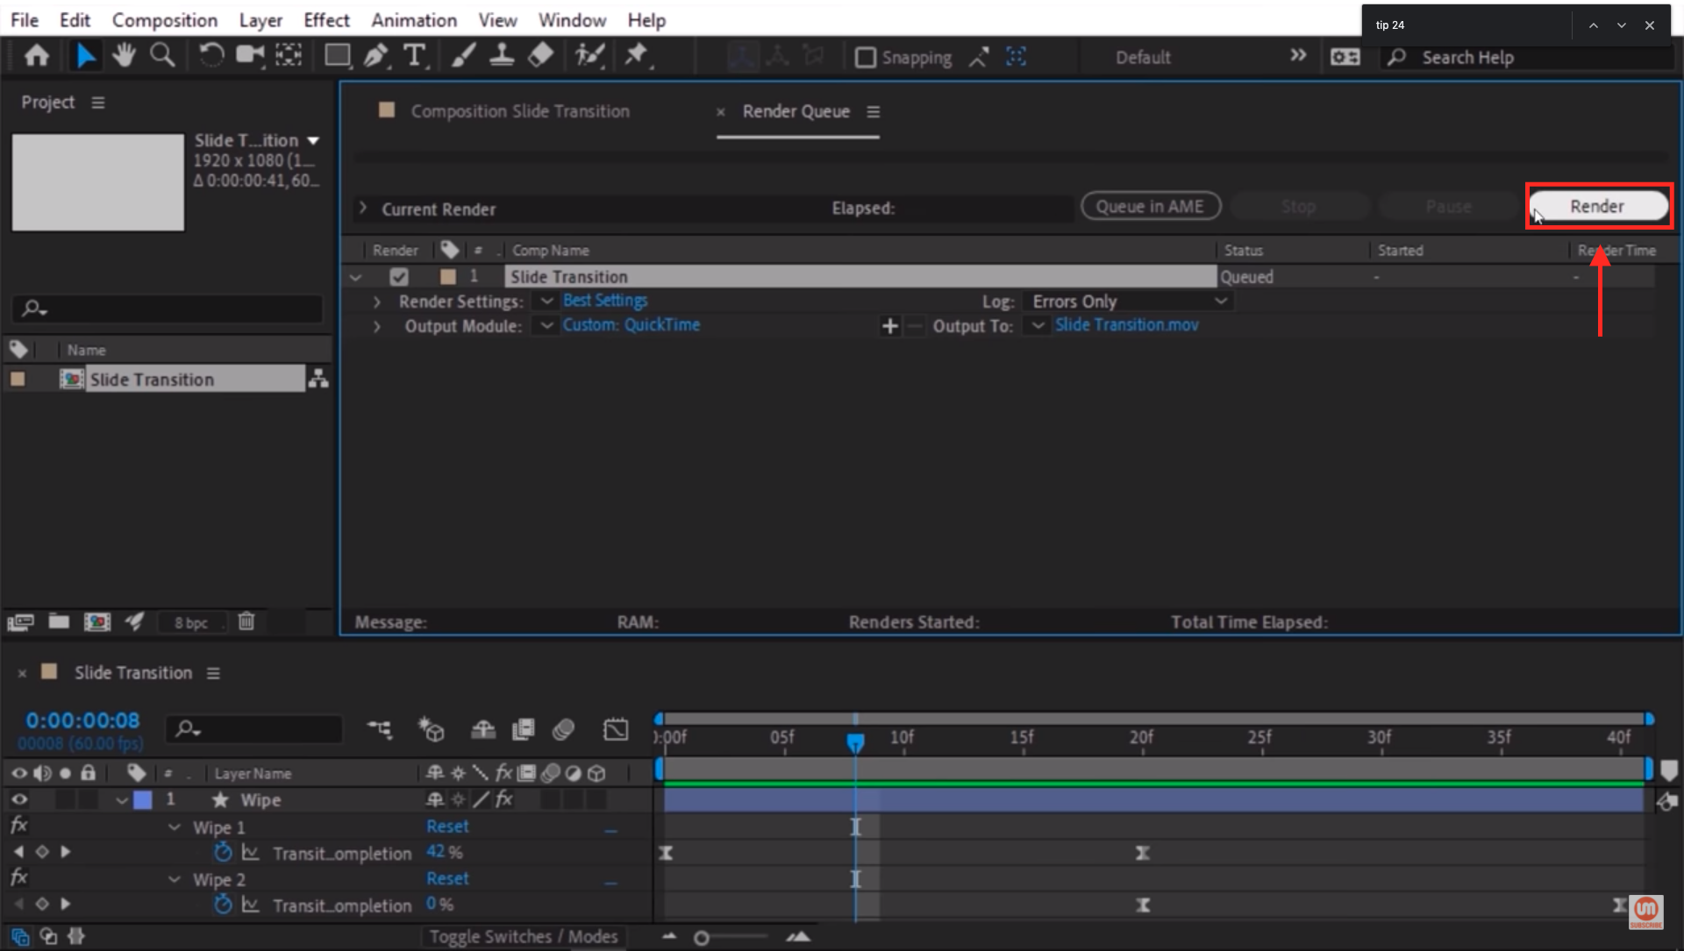The height and width of the screenshot is (951, 1684).
Task: Hide the Wipe layer using eye icon
Action: [19, 799]
